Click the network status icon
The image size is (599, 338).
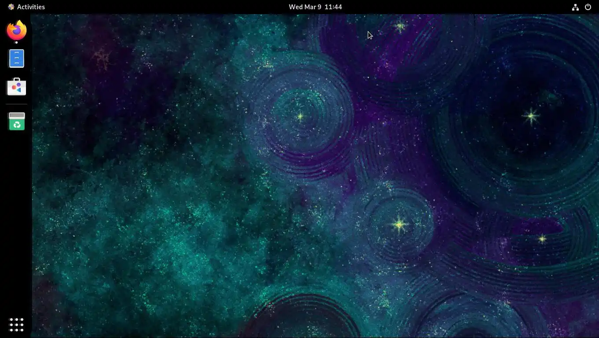pyautogui.click(x=575, y=7)
